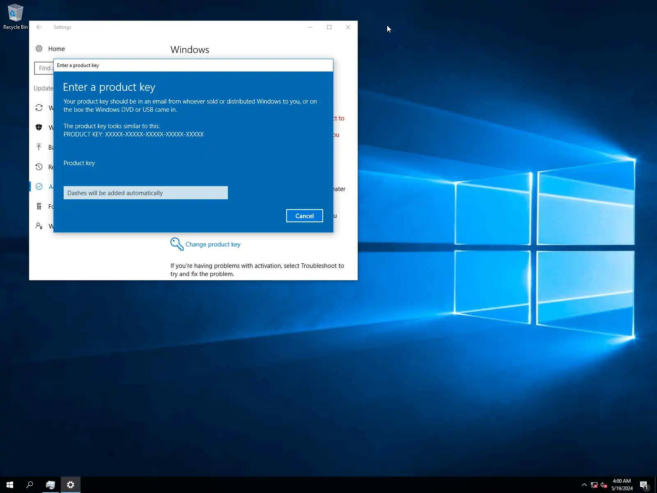This screenshot has width=657, height=493.
Task: Open the taskbar clock showing 4:00 AM
Action: click(x=622, y=485)
